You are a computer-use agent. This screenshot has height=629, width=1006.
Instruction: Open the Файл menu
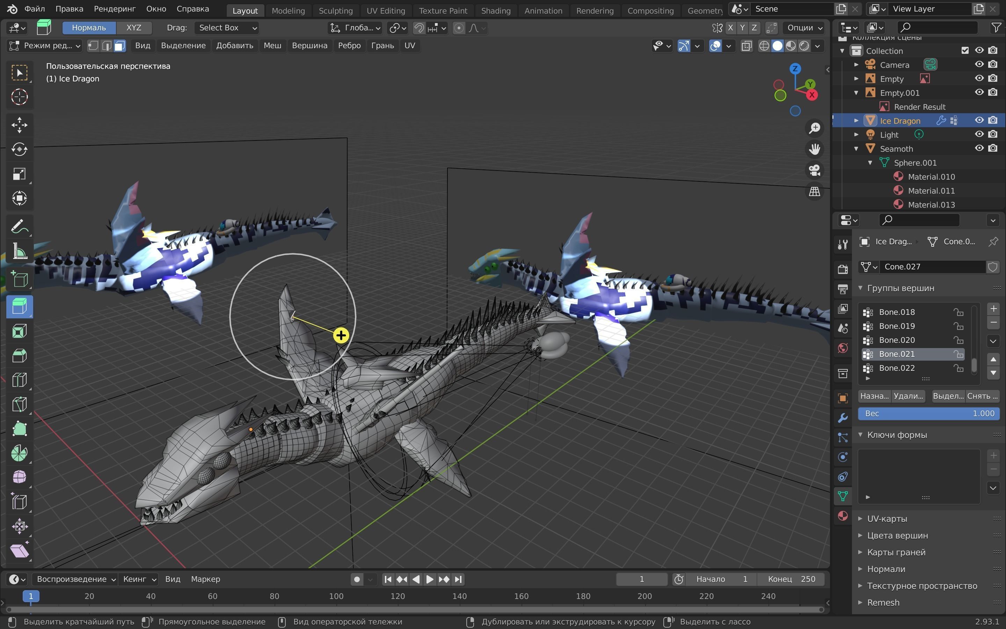[x=35, y=9]
